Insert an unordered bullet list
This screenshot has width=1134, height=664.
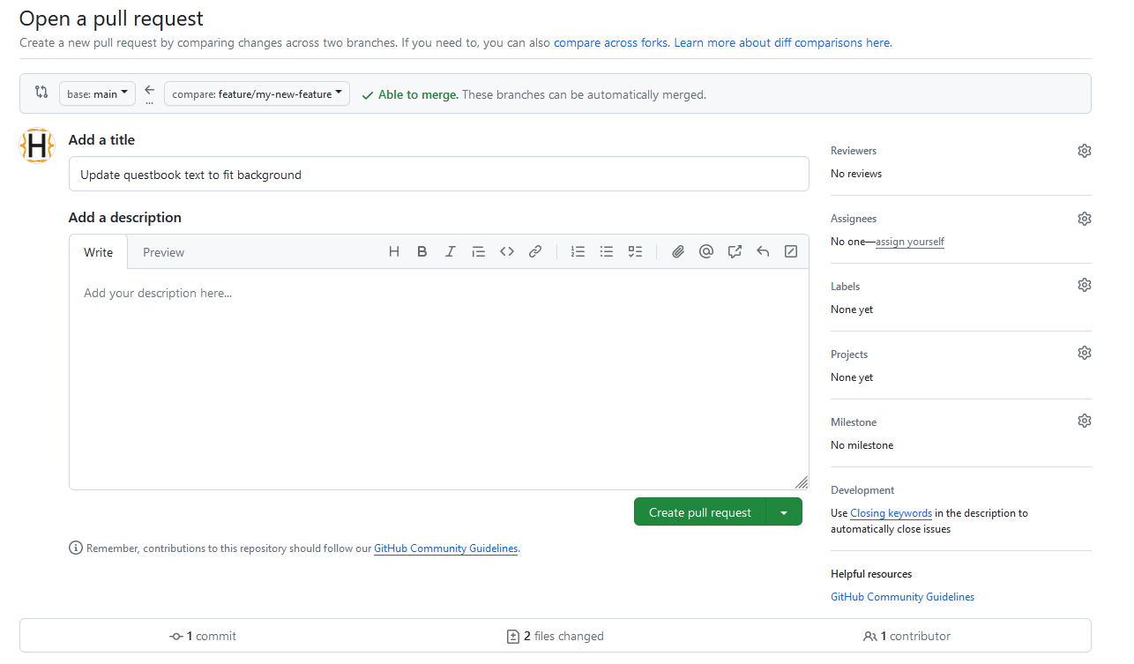(607, 251)
